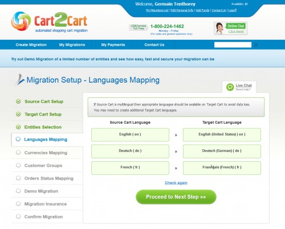Click the green checkmark beside Target Cart Setup
Screen dimensions: 285x229
coord(18,114)
